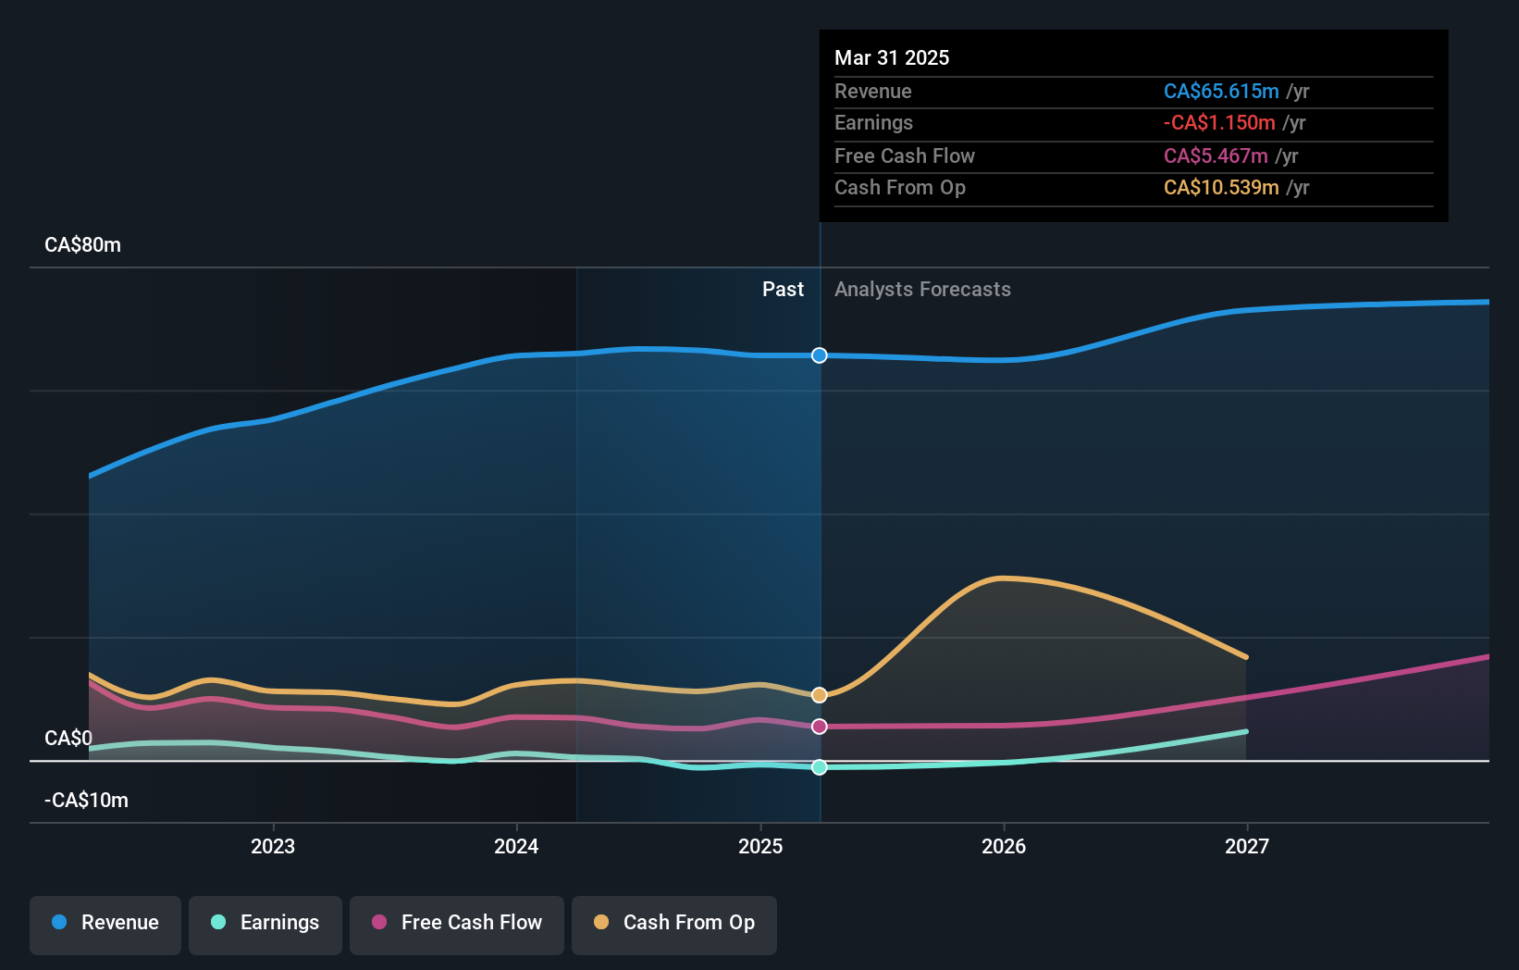Switch to the Past section of the chart
1519x970 pixels.
click(783, 289)
